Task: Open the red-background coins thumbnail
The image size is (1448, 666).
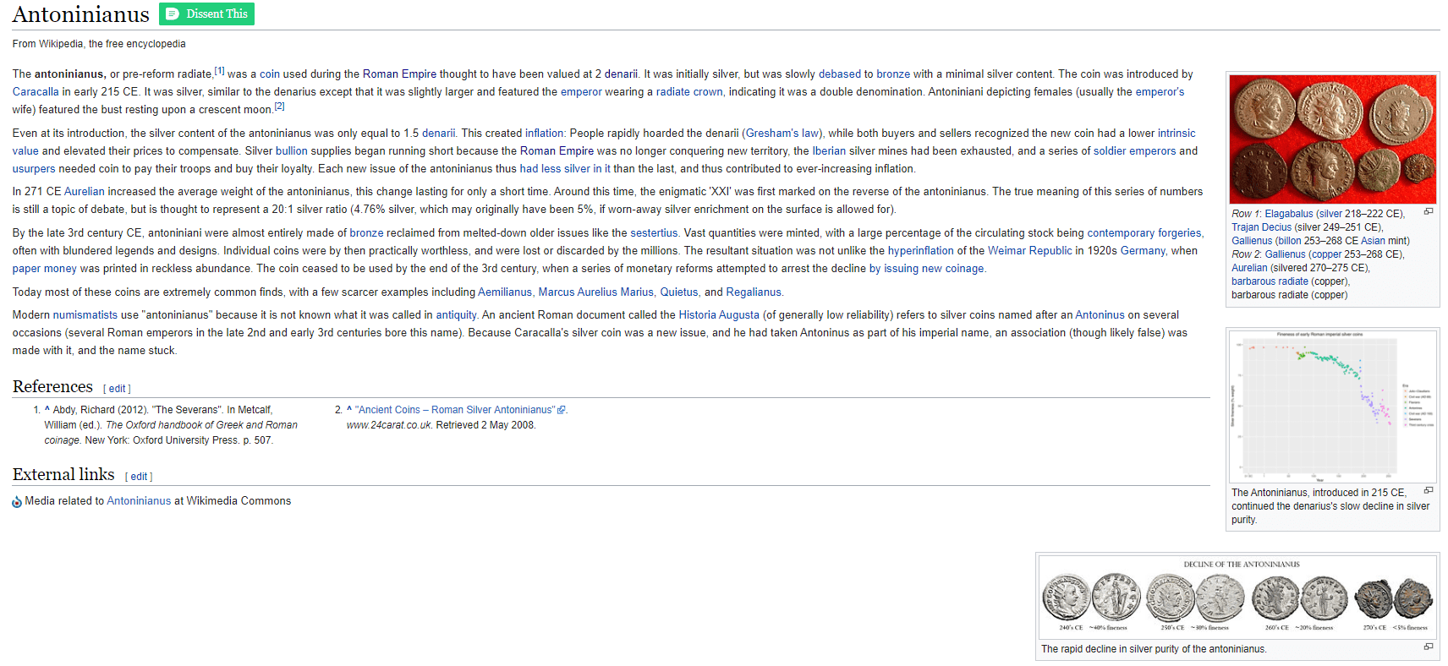Action: click(1332, 139)
